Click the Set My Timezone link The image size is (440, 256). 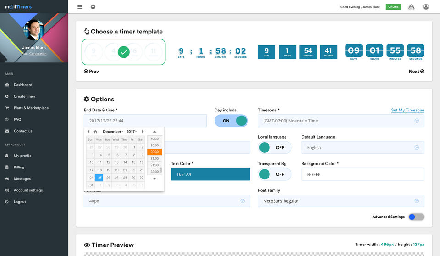[x=408, y=110]
